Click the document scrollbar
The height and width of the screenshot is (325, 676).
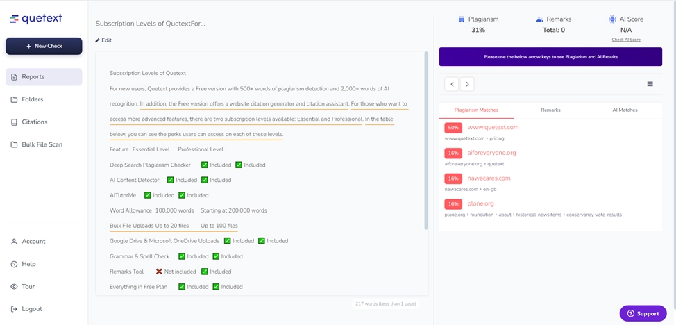[x=426, y=140]
